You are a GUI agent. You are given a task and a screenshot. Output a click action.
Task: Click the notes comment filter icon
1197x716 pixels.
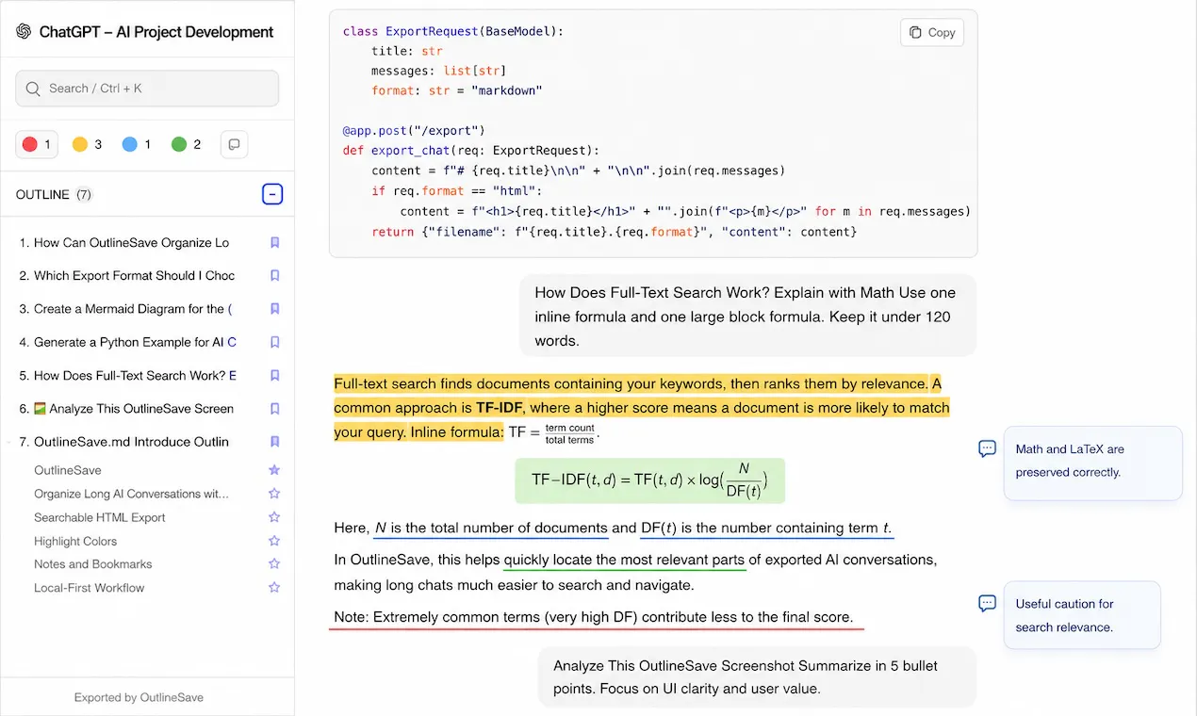click(x=235, y=144)
